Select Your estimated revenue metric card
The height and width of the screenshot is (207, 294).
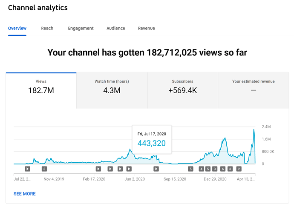coord(253,87)
